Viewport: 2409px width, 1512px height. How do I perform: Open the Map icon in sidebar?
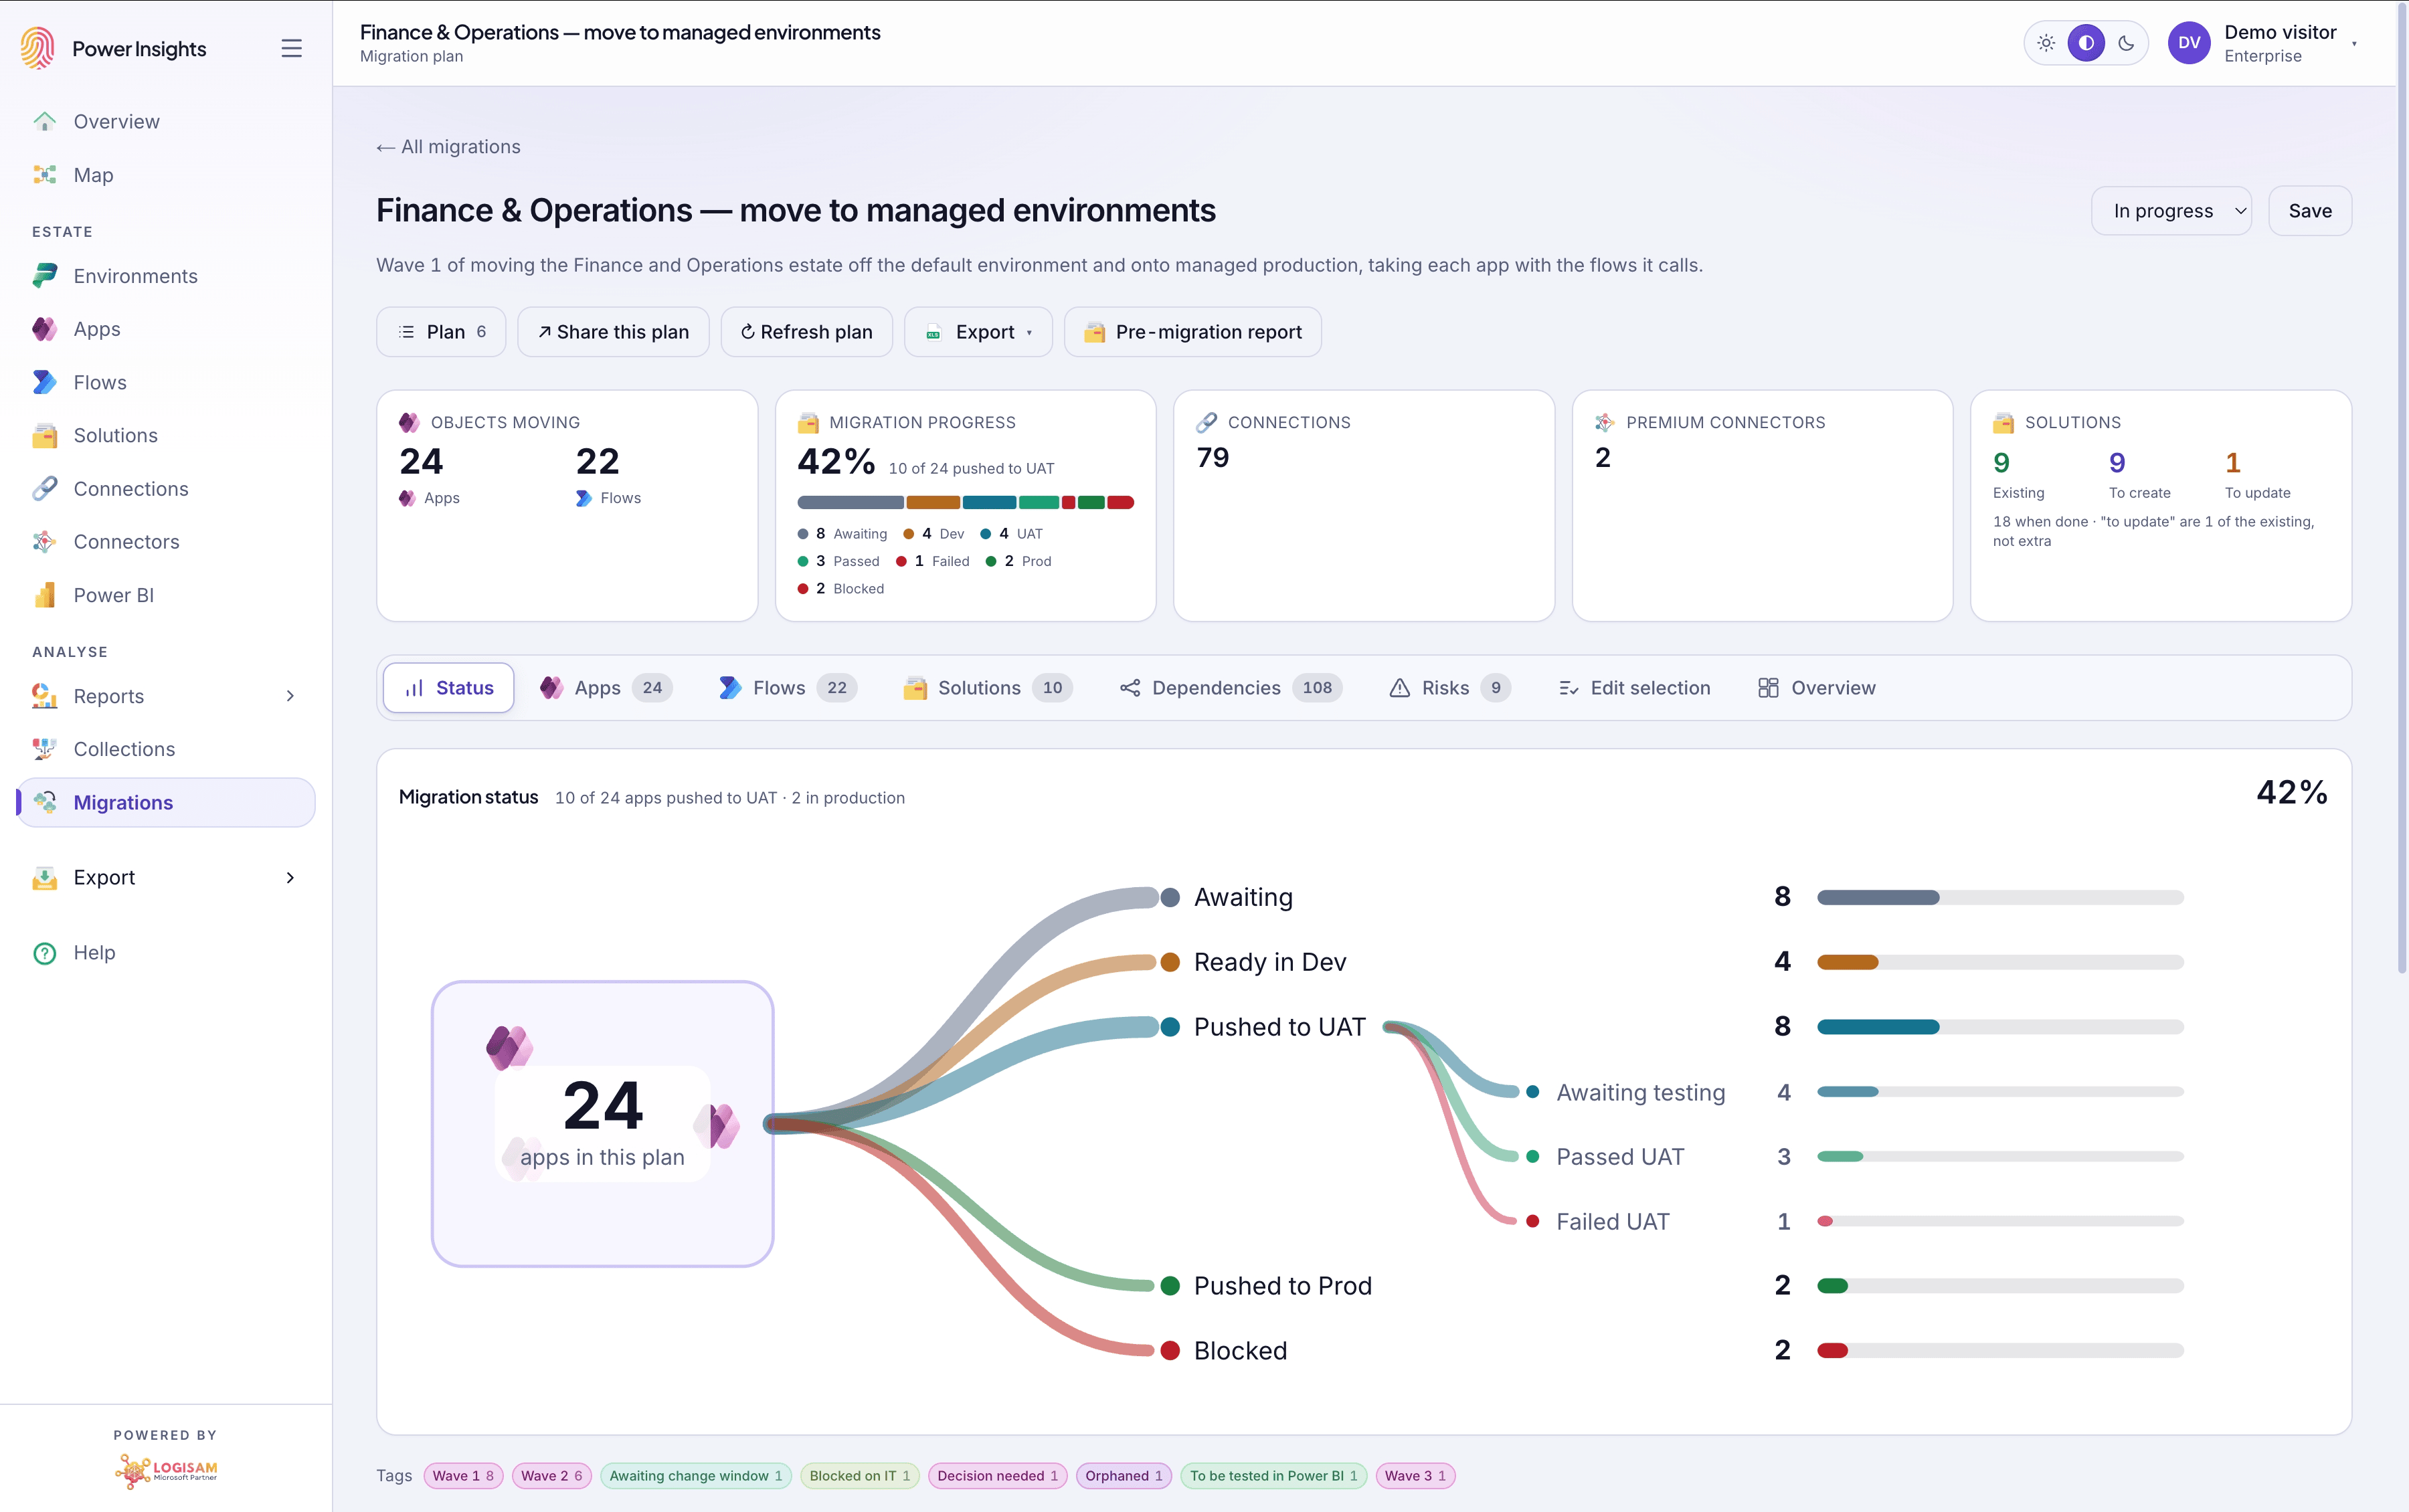[45, 175]
